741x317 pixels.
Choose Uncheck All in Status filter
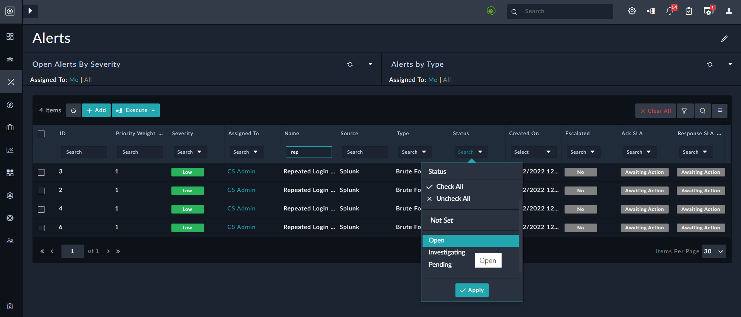(x=453, y=198)
